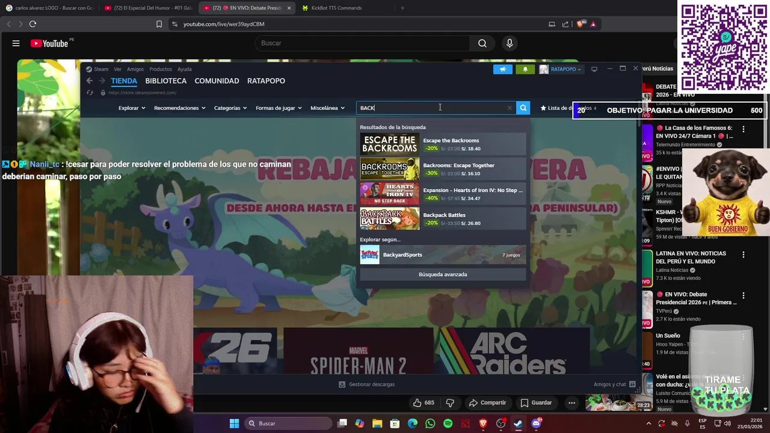The height and width of the screenshot is (433, 770).
Task: Open the BackyardSports franchise suggestion
Action: (x=443, y=255)
